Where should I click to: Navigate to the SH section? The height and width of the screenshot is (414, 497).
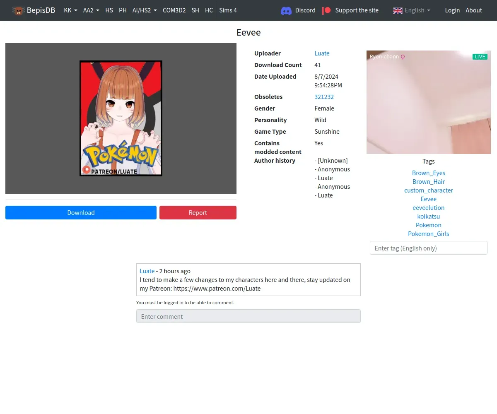(195, 10)
